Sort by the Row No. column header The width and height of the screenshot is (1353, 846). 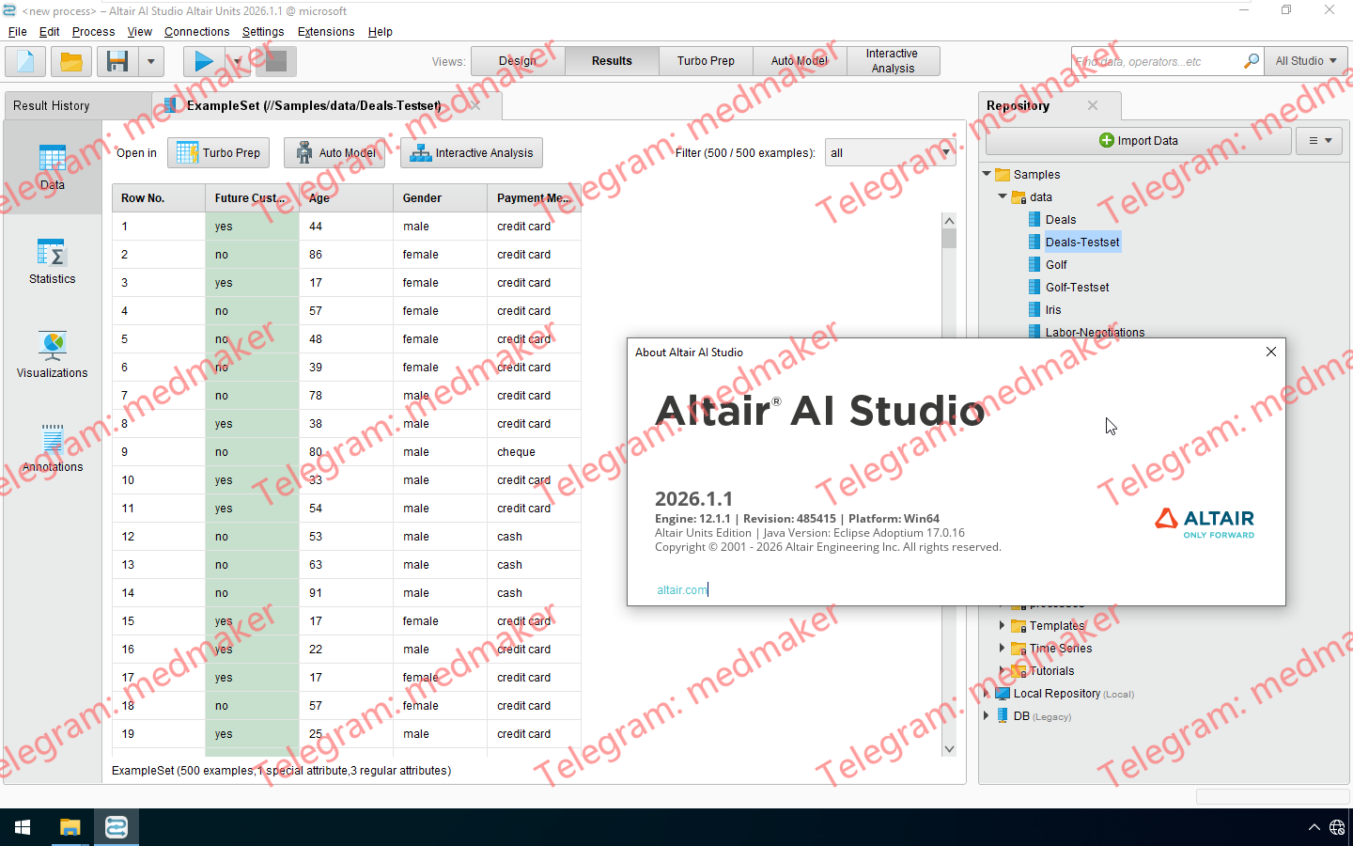pos(159,198)
